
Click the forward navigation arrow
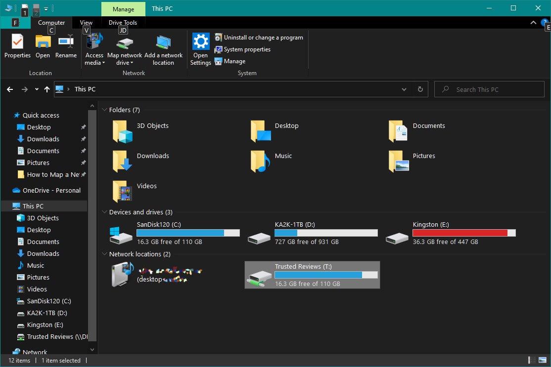point(24,89)
